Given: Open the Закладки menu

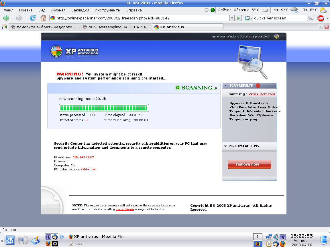Looking at the screenshot, I should [80, 10].
